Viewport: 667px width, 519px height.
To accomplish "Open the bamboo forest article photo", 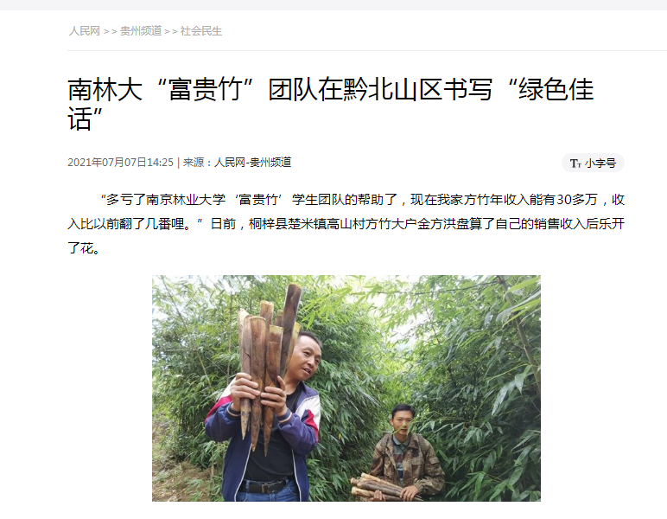I will click(346, 388).
